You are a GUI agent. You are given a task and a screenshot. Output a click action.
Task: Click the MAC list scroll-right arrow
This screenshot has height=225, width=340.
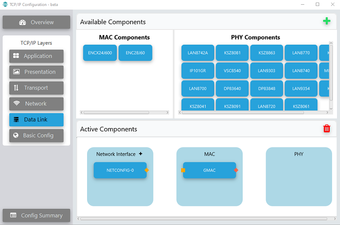pos(167,113)
